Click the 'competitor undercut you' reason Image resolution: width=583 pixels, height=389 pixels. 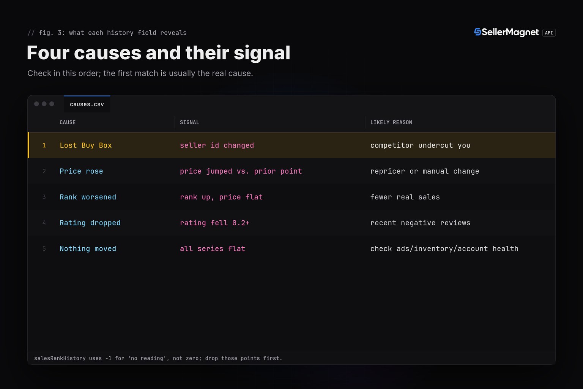point(421,145)
